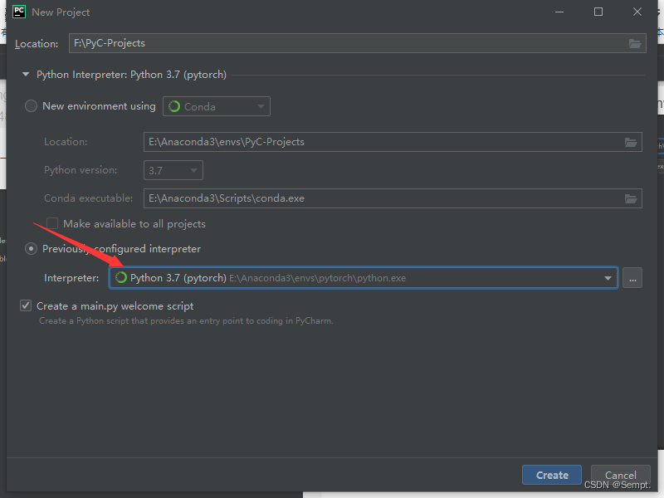Open the Interpreter Python 3.7 (pytorch) dropdown
Screen dimensions: 664x498
(x=364, y=278)
